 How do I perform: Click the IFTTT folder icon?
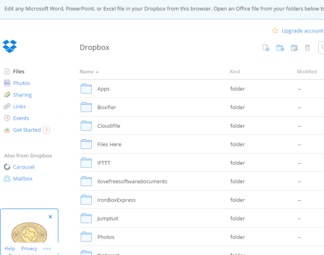point(86,163)
